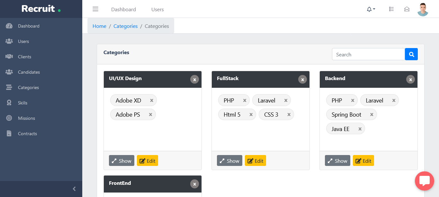This screenshot has height=197, width=439.
Task: Click the FullStack card title
Action: point(228,78)
